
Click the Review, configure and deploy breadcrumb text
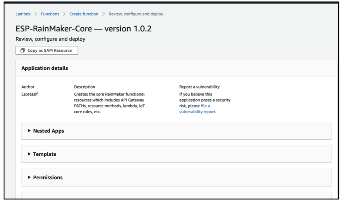pos(136,14)
